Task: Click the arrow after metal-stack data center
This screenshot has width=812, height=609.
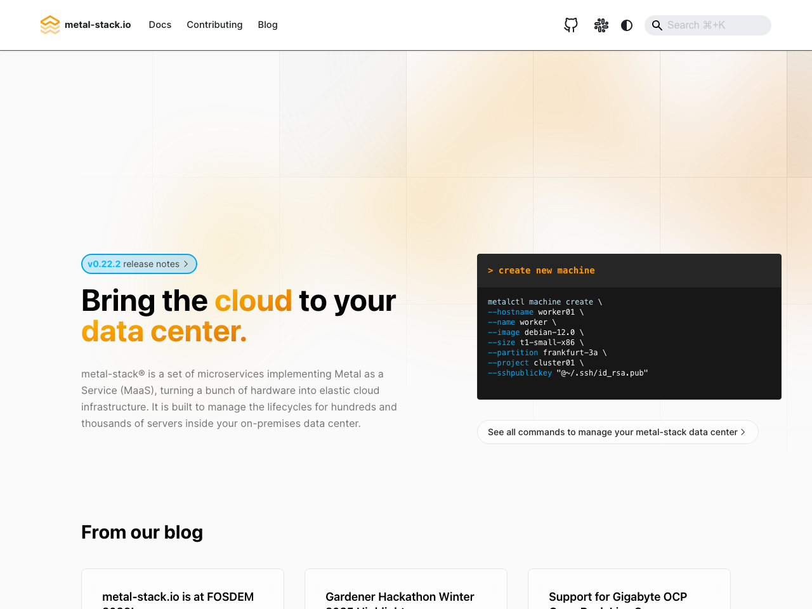Action: [x=743, y=432]
